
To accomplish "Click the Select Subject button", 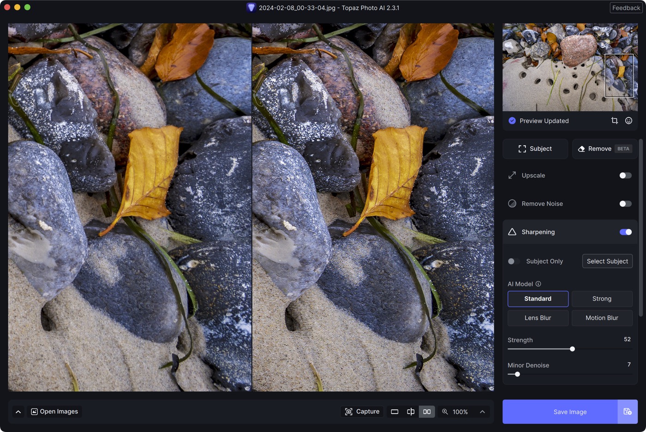I will pyautogui.click(x=607, y=261).
